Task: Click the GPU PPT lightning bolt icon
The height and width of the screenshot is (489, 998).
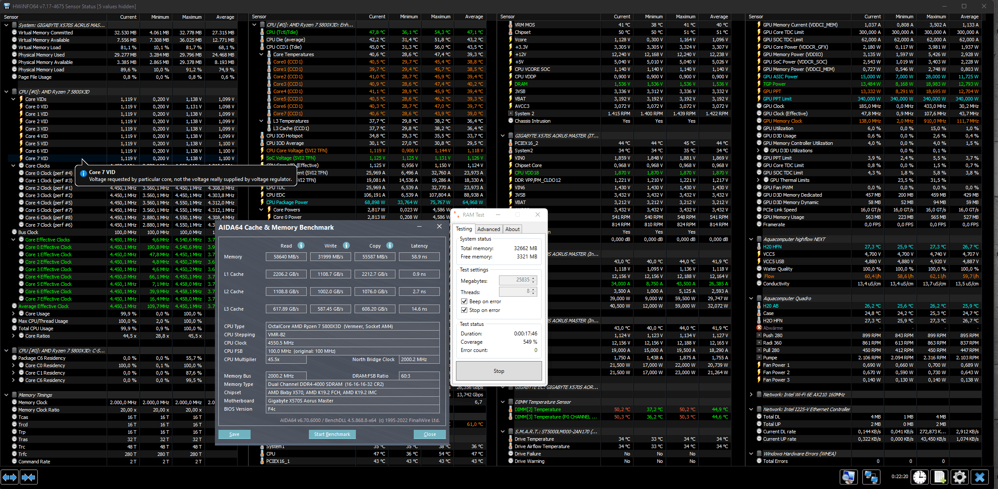Action: tap(759, 91)
